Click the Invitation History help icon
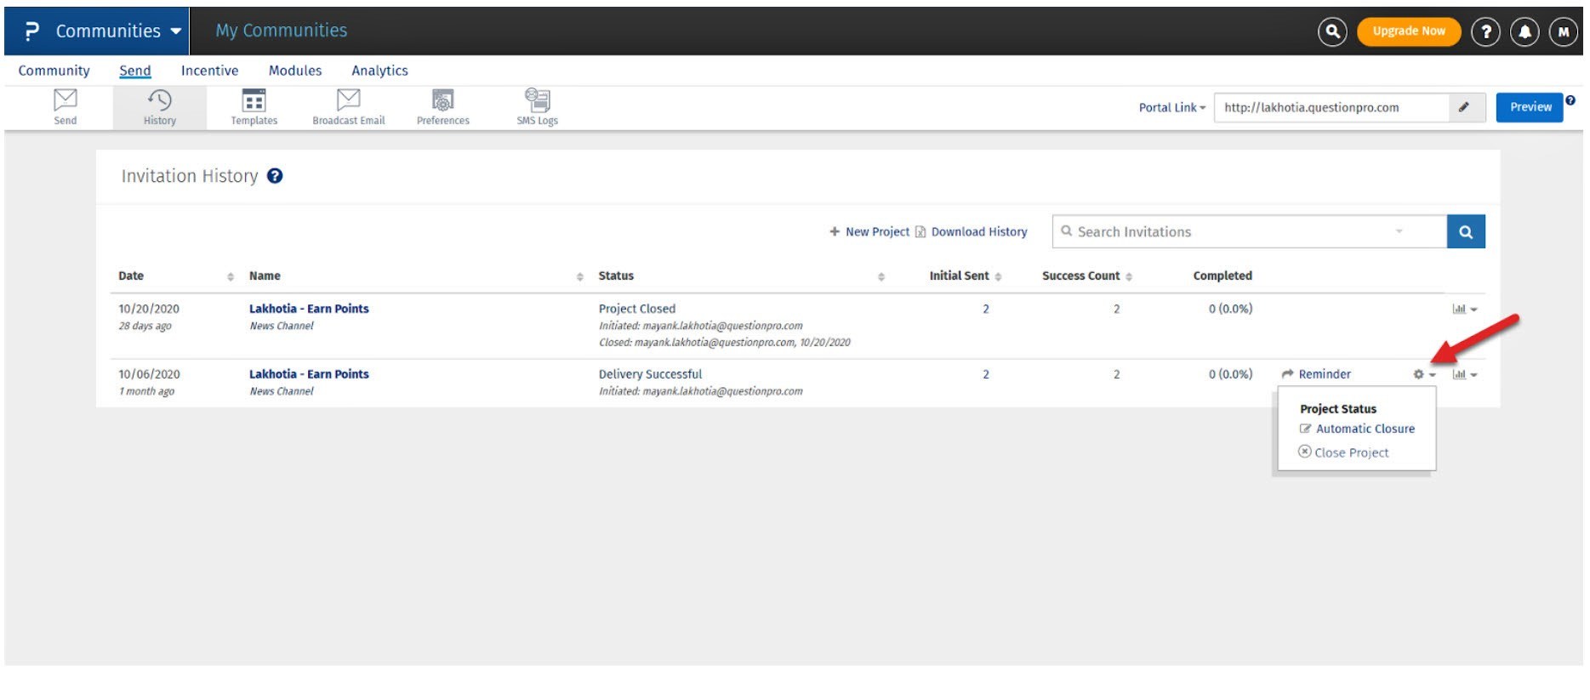 [275, 176]
